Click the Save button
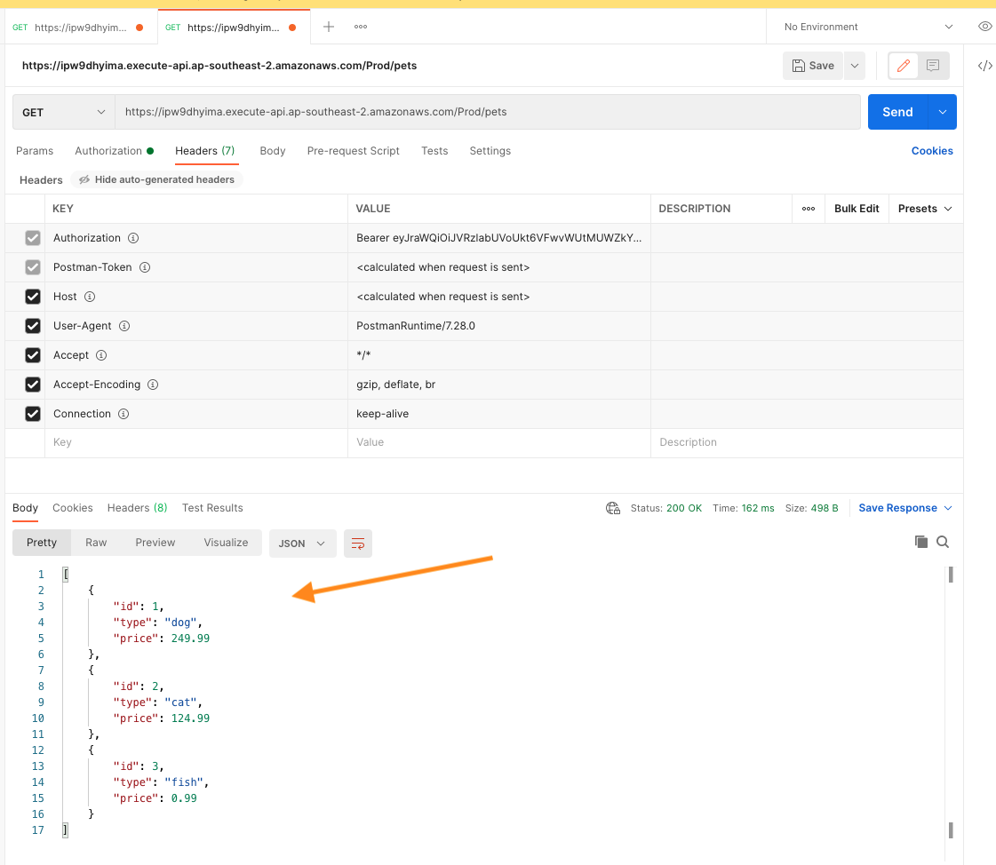Screen dimensions: 996x865 pos(813,66)
